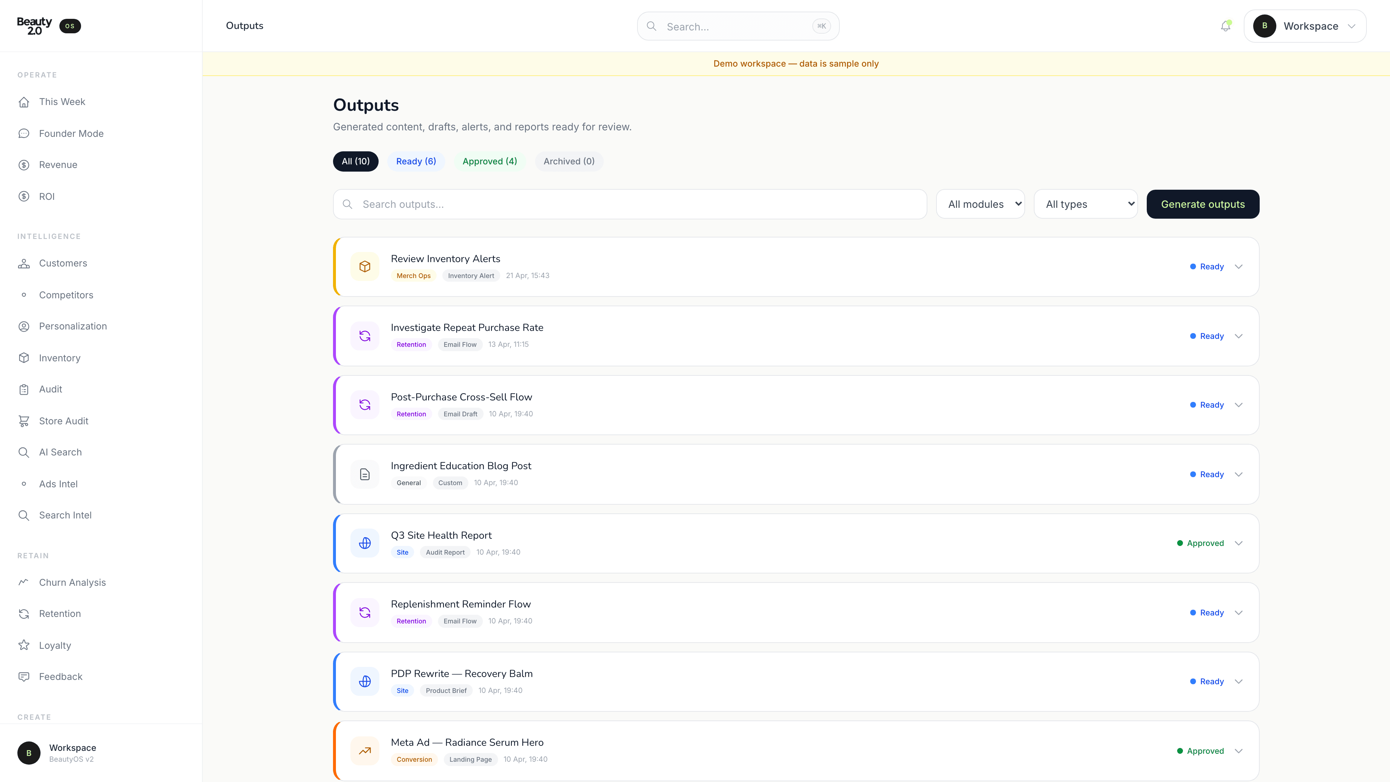Expand the Review Inventory Alerts row chevron

[x=1239, y=266]
